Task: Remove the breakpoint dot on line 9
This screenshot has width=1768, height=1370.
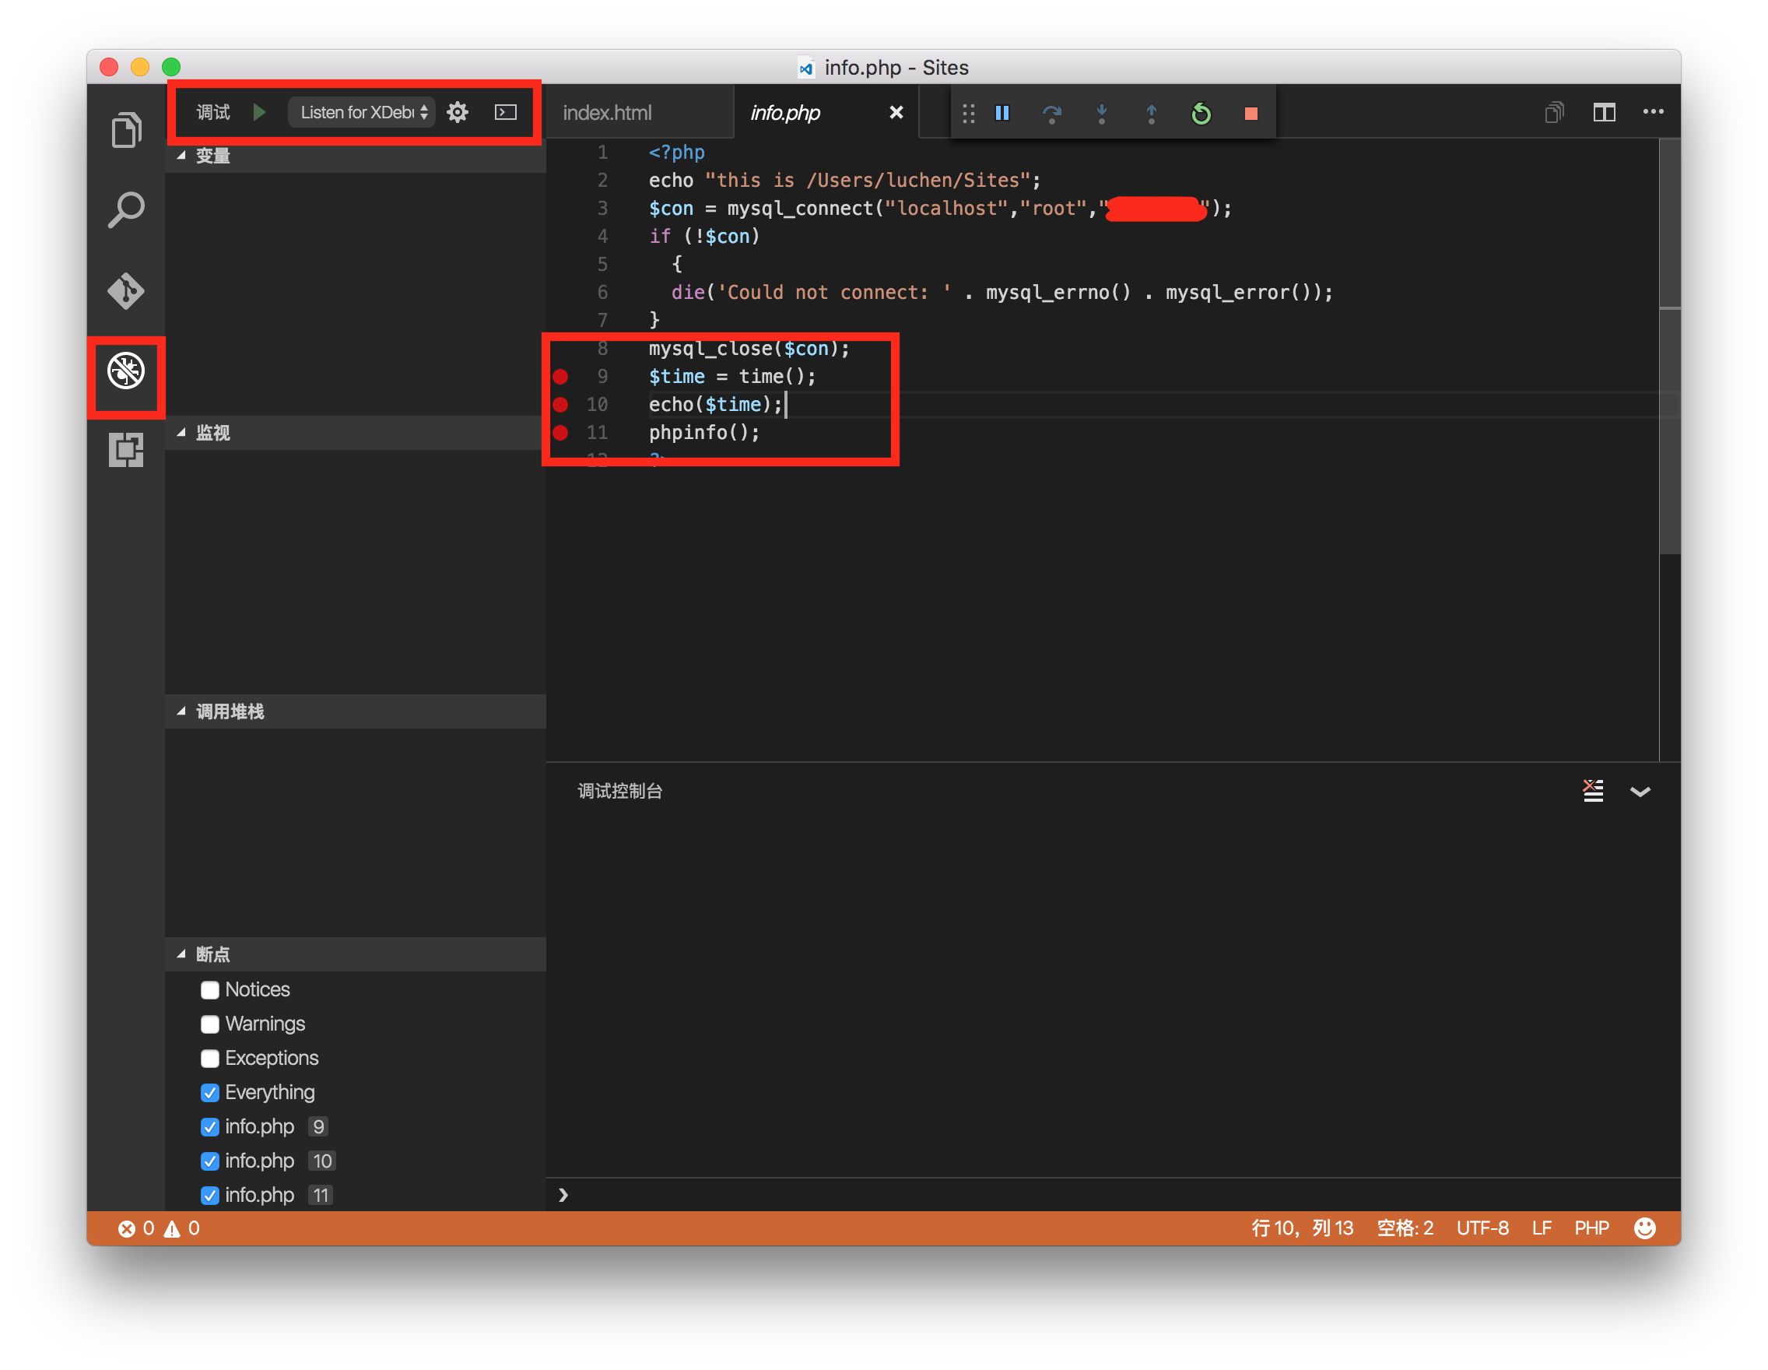Action: tap(560, 377)
